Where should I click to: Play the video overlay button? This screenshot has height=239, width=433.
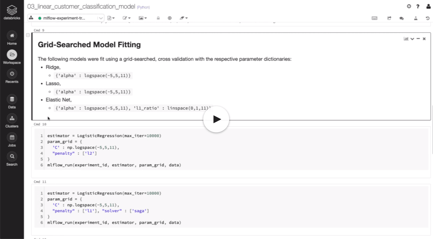click(x=216, y=119)
